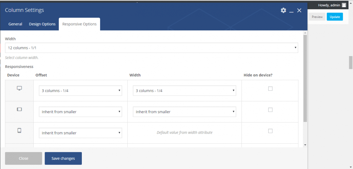Open the settings gear in Column Settings header

pyautogui.click(x=283, y=10)
